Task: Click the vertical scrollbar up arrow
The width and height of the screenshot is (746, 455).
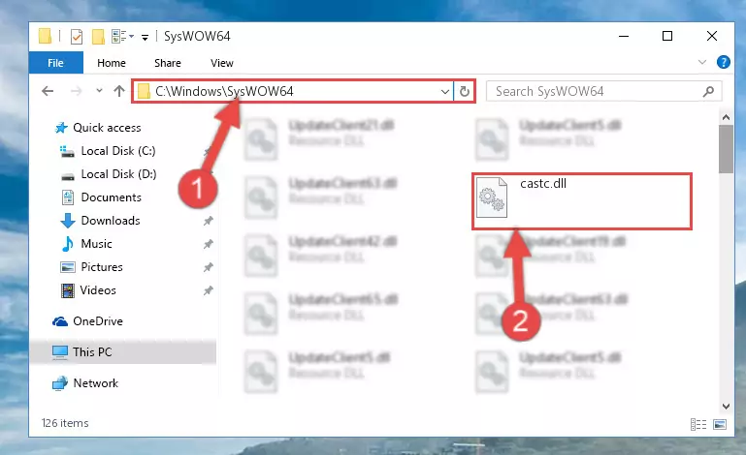Action: click(x=726, y=117)
